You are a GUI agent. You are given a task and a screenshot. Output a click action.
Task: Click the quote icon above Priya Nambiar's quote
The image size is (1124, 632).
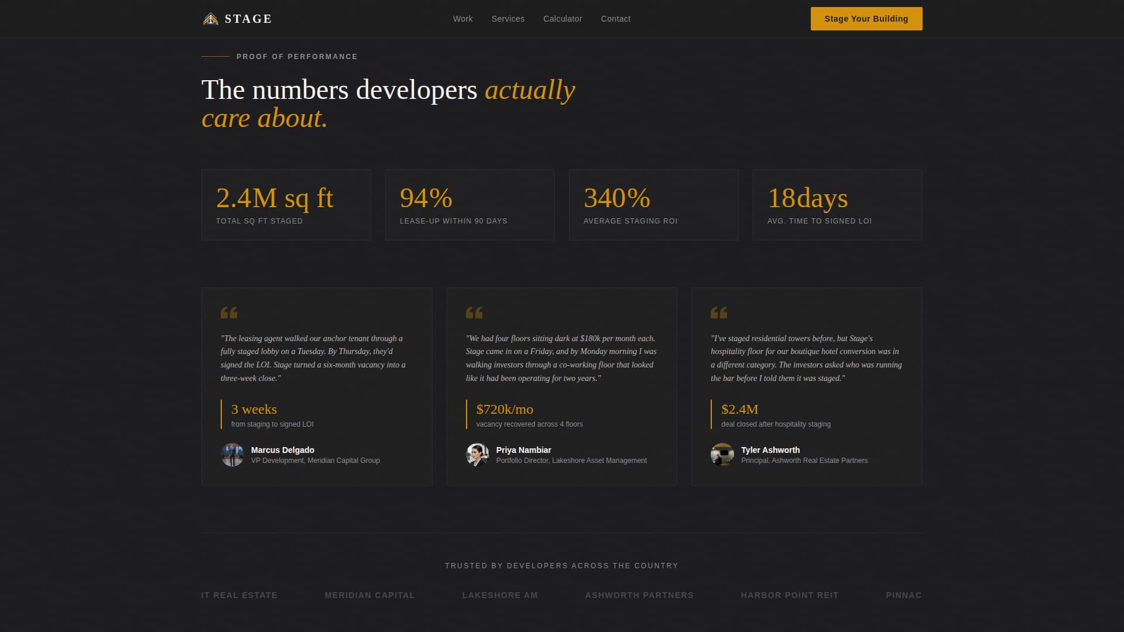(475, 313)
